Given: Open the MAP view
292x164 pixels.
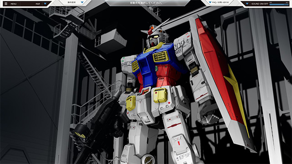Looking at the screenshot, I should click(38, 4).
